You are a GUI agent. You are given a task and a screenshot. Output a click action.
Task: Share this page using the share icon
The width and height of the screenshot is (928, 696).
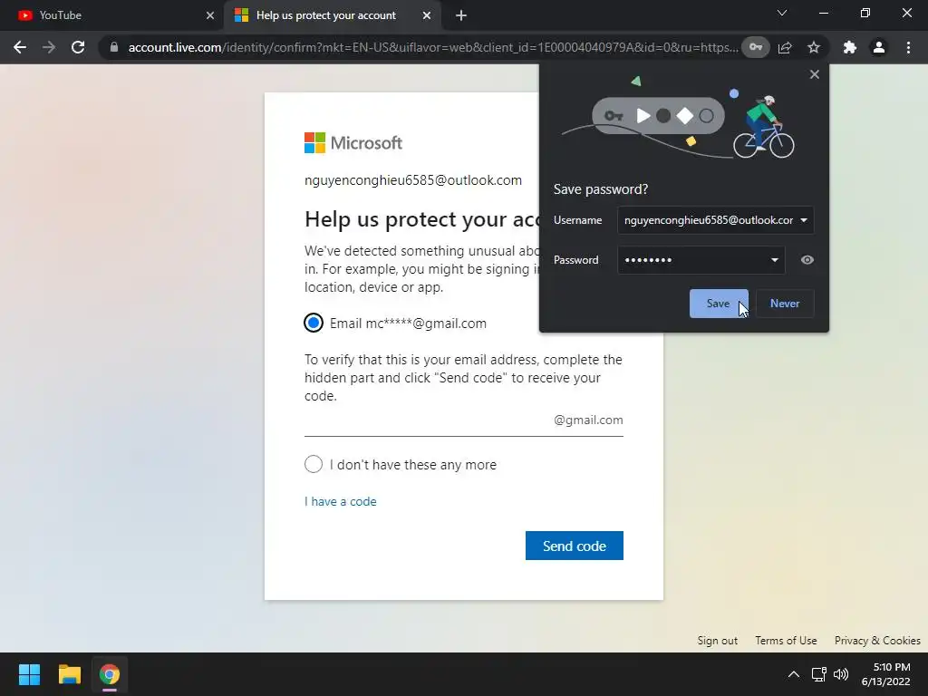785,47
